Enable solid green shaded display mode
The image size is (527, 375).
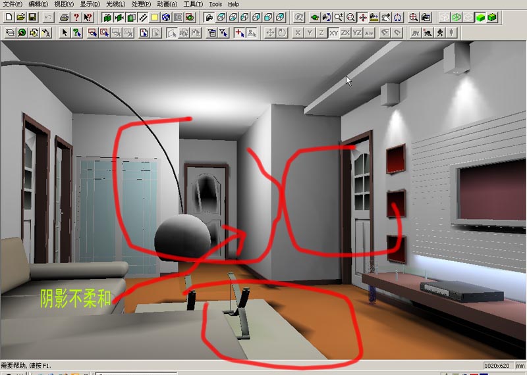click(480, 17)
